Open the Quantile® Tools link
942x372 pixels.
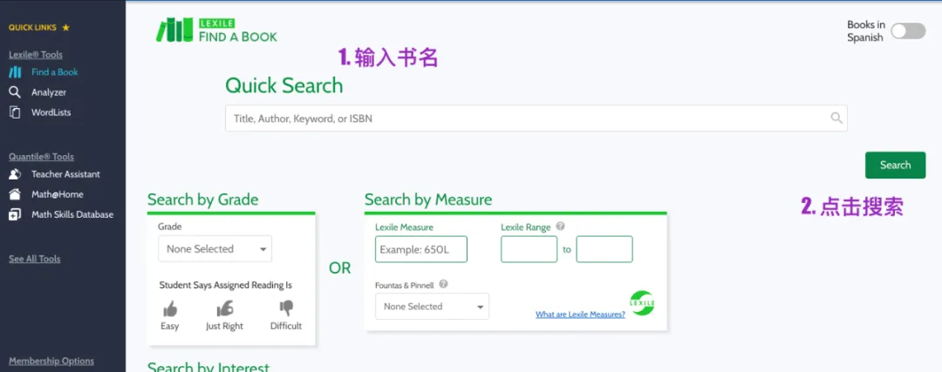42,157
